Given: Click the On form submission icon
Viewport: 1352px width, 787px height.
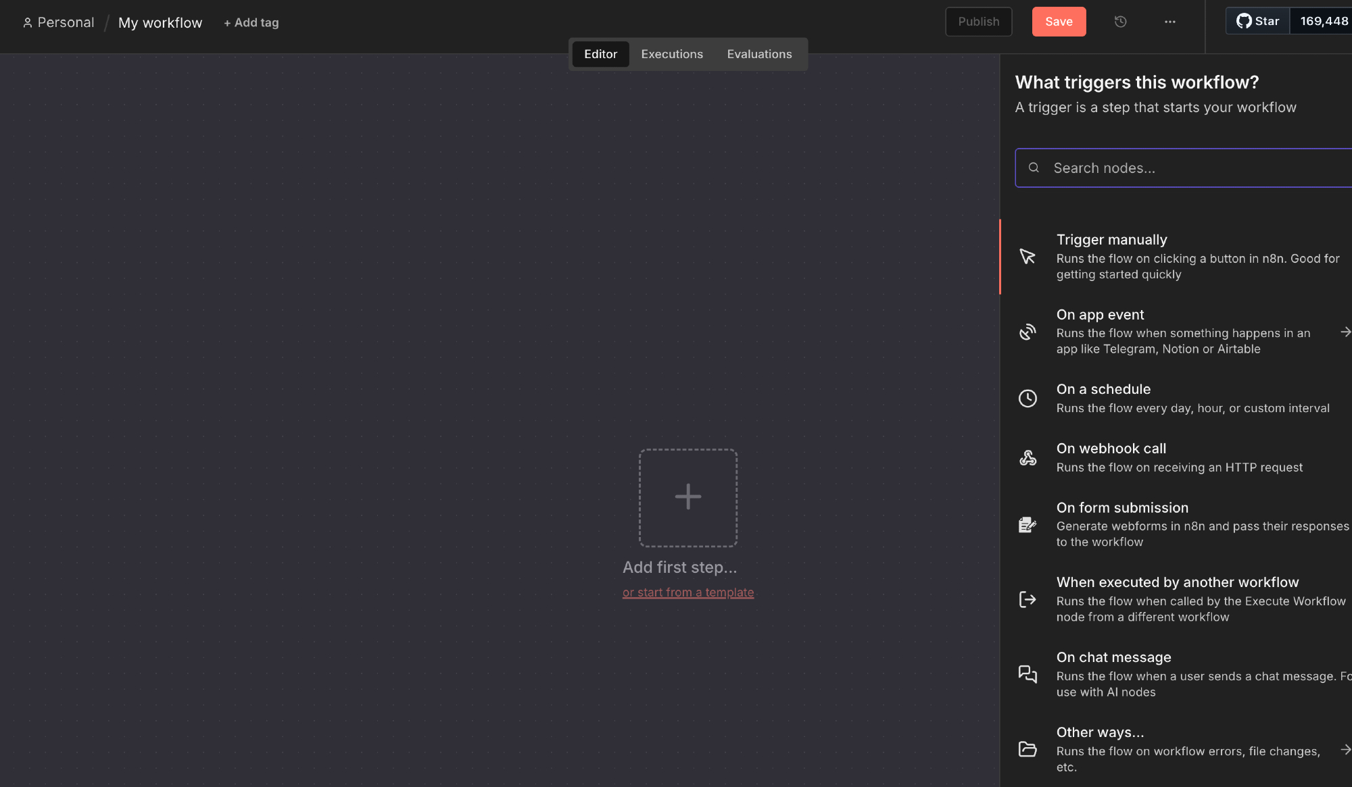Looking at the screenshot, I should tap(1028, 525).
